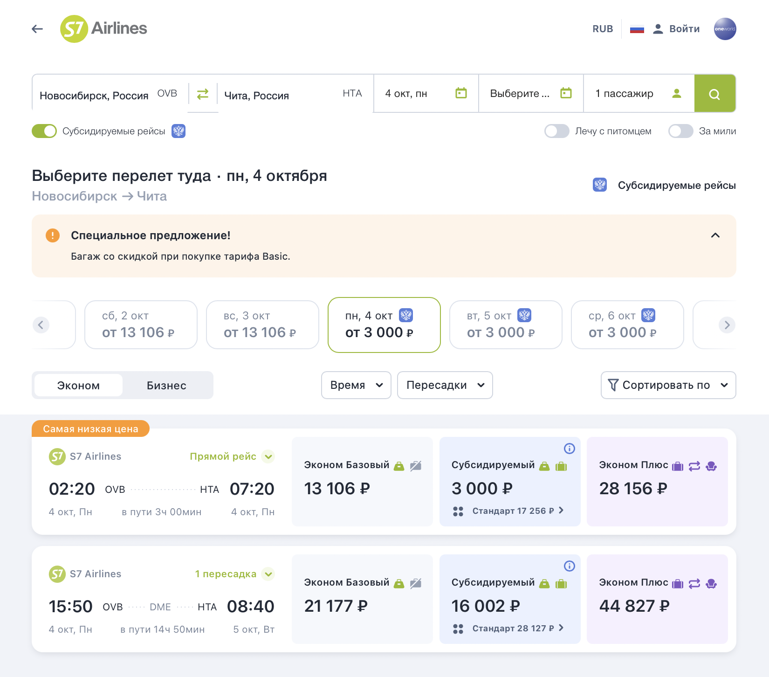
Task: Enable the Лечу с питомцем toggle
Action: click(x=557, y=131)
